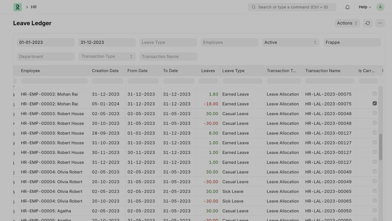Click the user avatar icon
The height and width of the screenshot is (221, 392).
[380, 7]
